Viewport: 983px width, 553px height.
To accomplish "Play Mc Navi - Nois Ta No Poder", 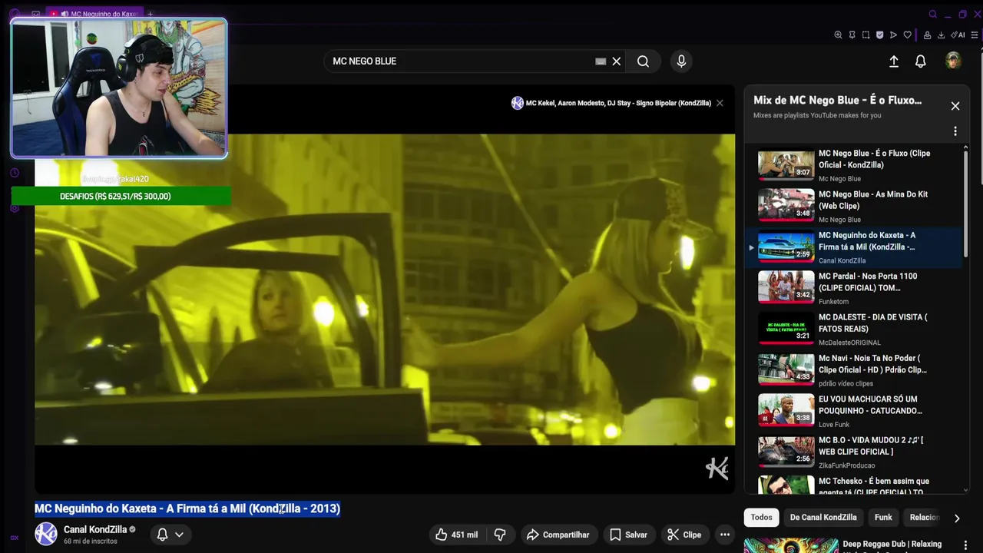I will tap(852, 369).
